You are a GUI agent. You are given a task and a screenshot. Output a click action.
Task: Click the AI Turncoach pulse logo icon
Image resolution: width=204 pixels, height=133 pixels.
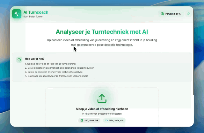point(17,14)
